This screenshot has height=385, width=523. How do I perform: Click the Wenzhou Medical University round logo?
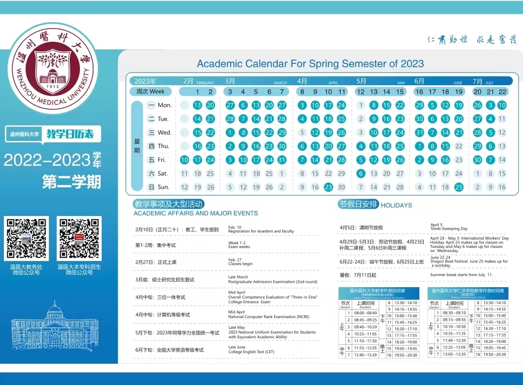[52, 68]
